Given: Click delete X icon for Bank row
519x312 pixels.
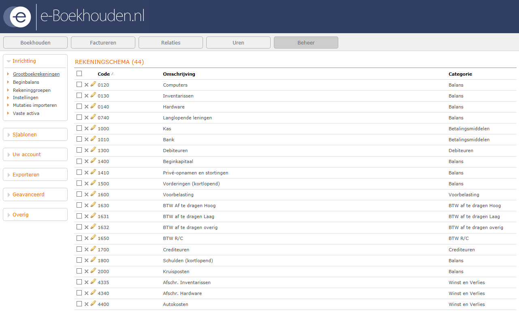Looking at the screenshot, I should 86,140.
